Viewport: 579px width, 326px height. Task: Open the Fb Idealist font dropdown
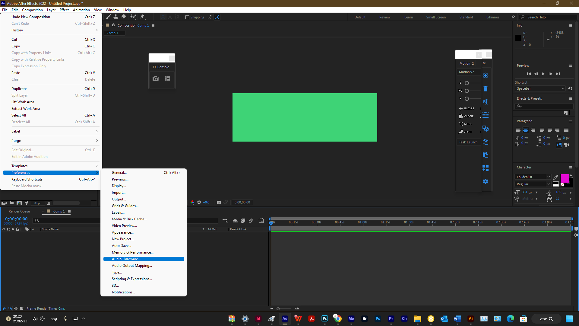tap(549, 177)
